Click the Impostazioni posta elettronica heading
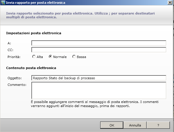This screenshot has height=132, width=174. click(34, 33)
